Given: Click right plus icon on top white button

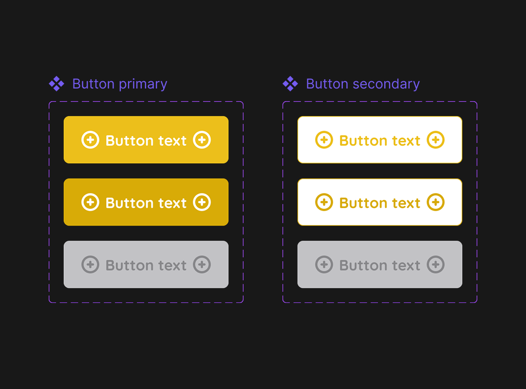Looking at the screenshot, I should click(x=436, y=140).
